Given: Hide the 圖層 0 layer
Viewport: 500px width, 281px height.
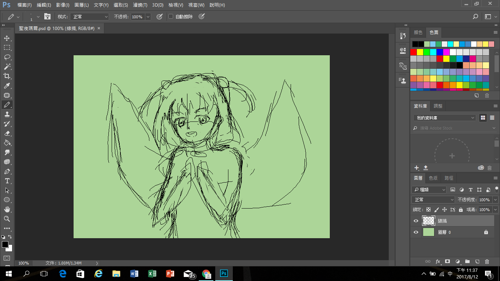Looking at the screenshot, I should tap(416, 232).
